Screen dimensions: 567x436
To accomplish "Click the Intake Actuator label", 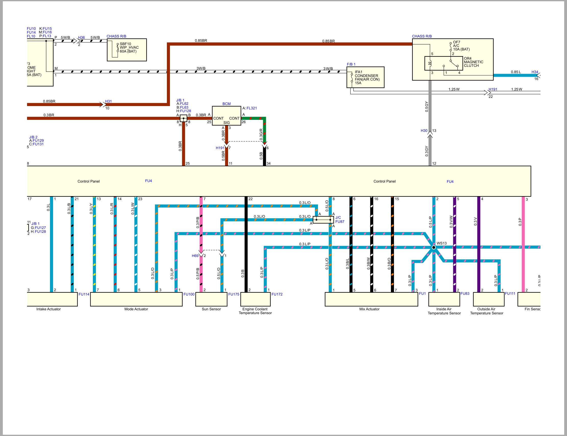I will point(48,309).
